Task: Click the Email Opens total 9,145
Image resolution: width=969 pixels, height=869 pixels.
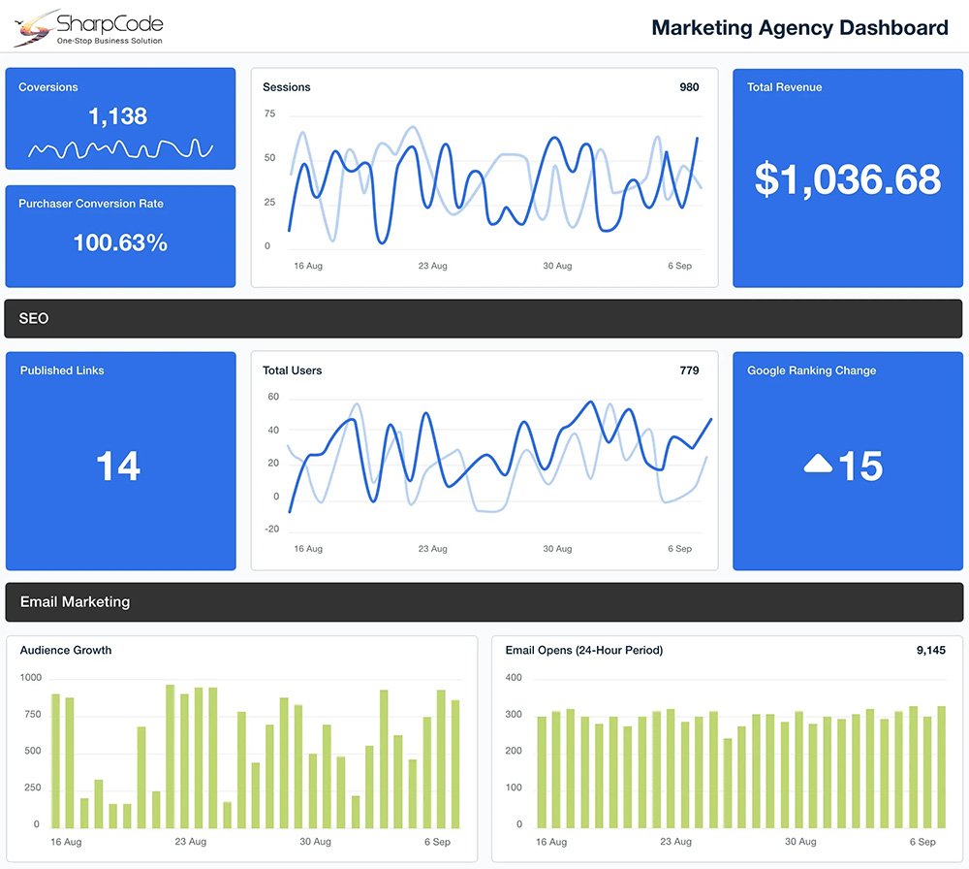Action: coord(930,650)
